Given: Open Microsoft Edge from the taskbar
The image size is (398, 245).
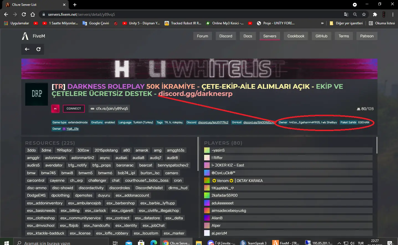Looking at the screenshot, I should [153, 243].
